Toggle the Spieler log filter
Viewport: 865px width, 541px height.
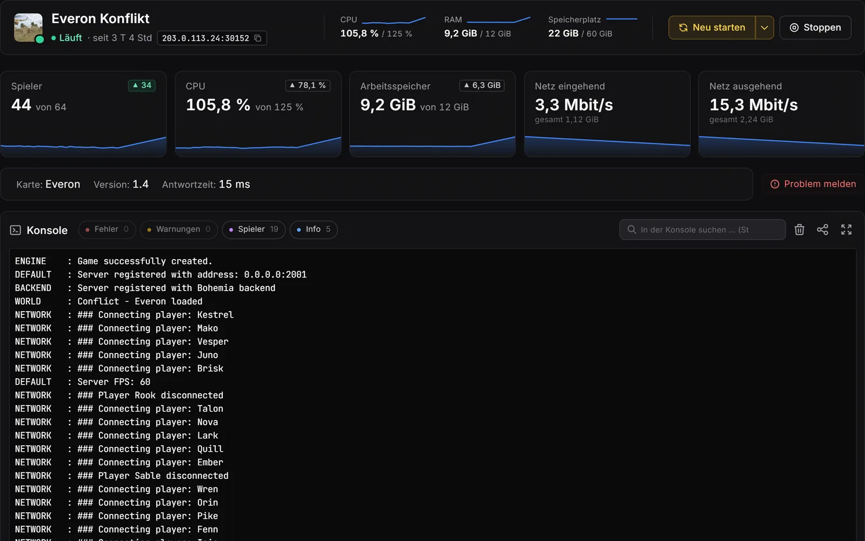tap(254, 229)
